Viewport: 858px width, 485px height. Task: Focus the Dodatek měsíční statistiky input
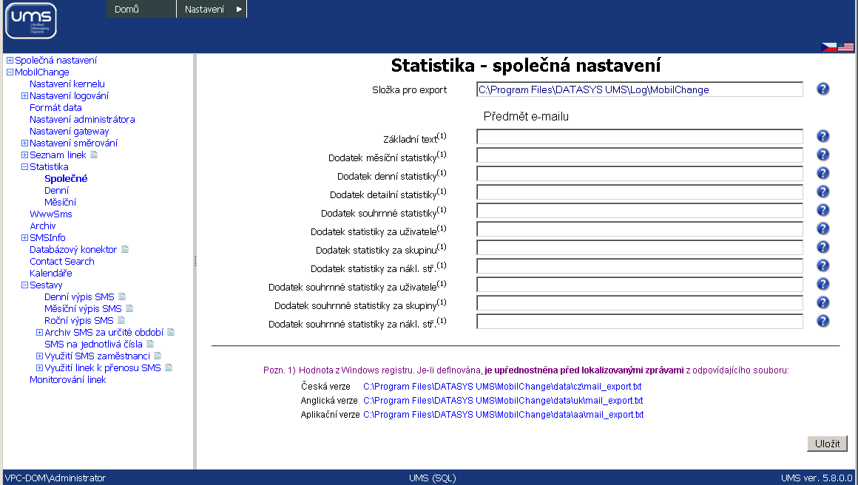[x=640, y=155]
